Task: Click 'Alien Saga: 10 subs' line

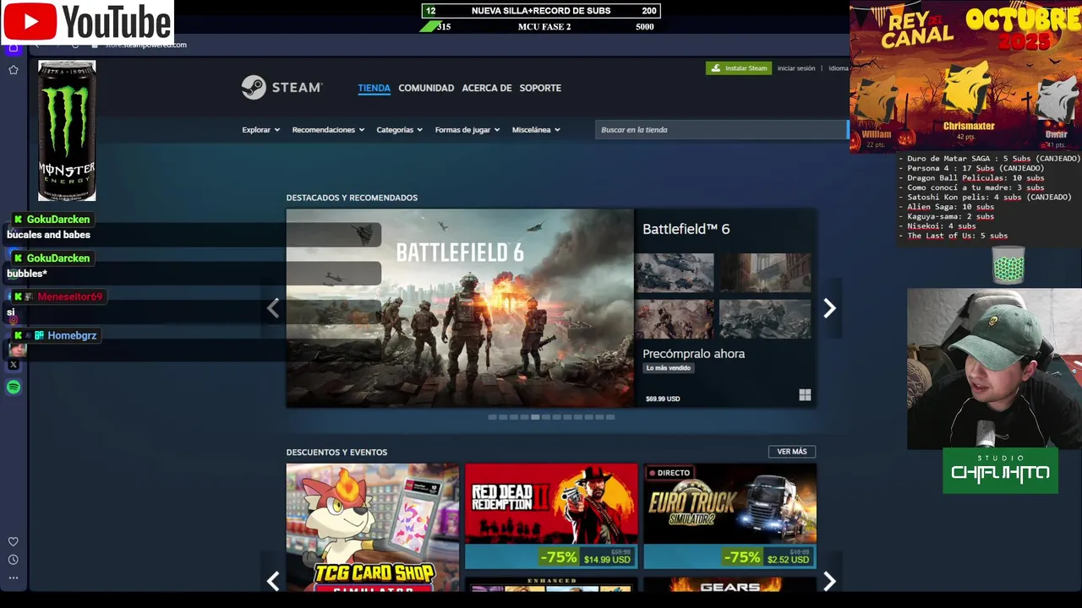Action: [950, 207]
